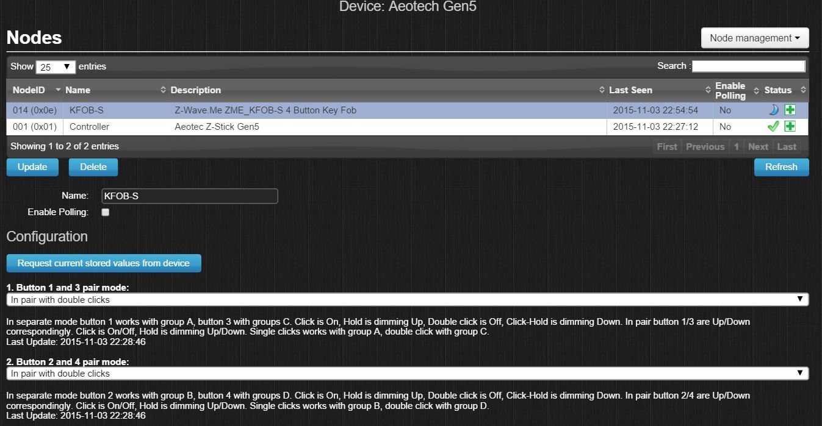Sort table by the Name column header
This screenshot has width=822, height=426.
click(115, 90)
